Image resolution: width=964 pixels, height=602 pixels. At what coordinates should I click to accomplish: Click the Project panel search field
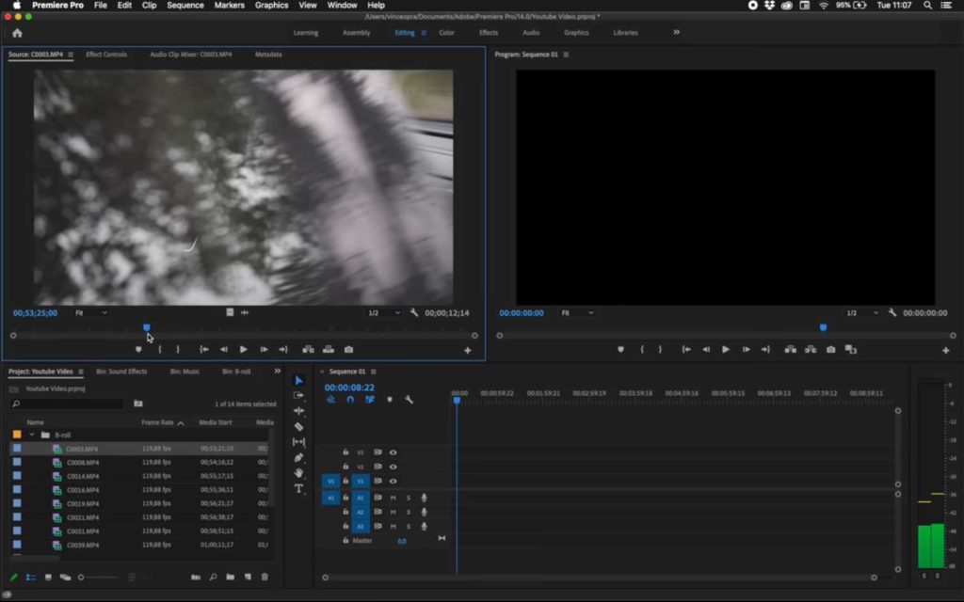click(67, 404)
